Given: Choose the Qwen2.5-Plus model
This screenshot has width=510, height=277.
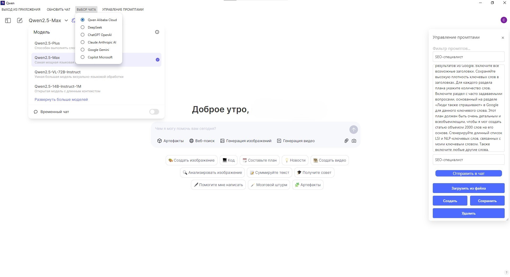Looking at the screenshot, I should 53,45.
